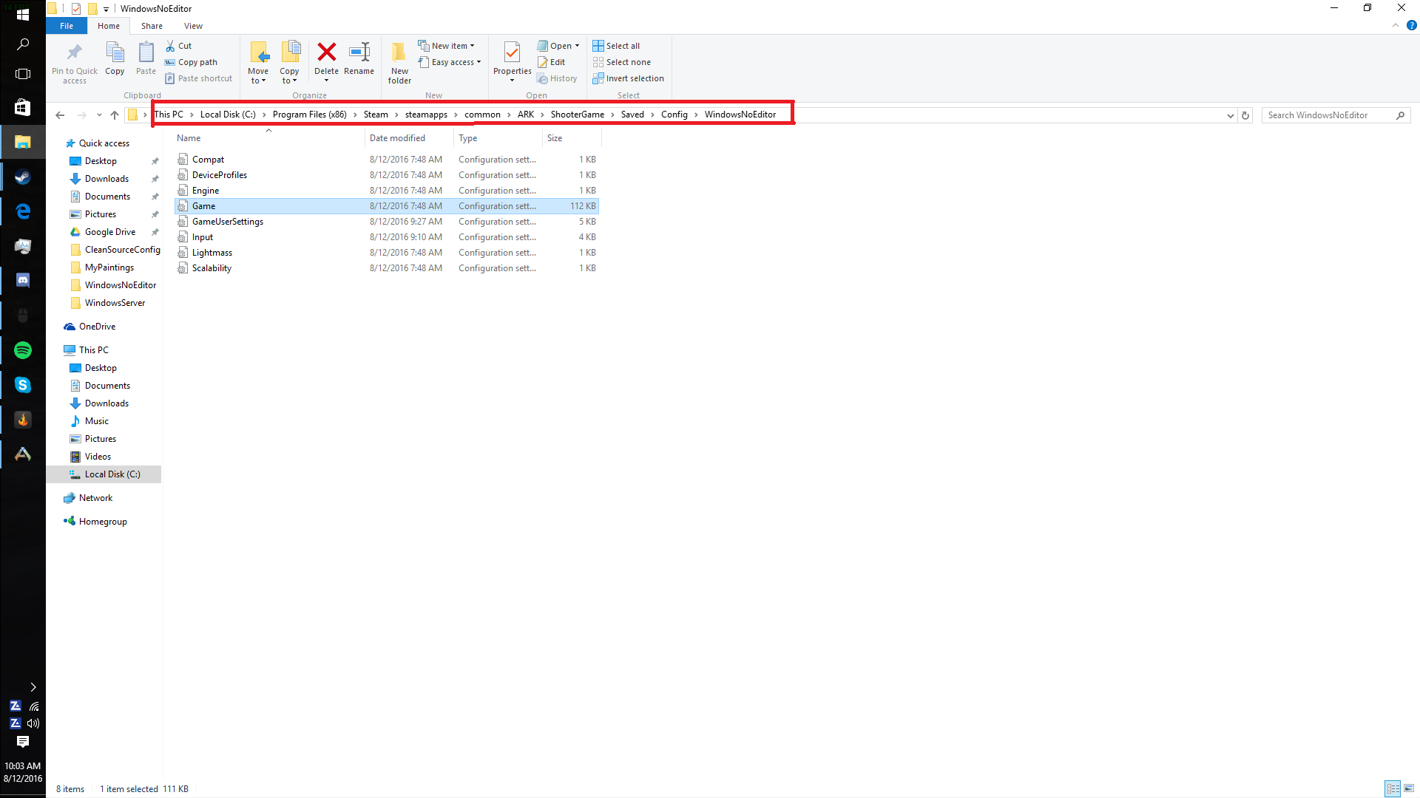Switch to large icons view in status bar
Viewport: 1420px width, 798px height.
pos(1409,788)
